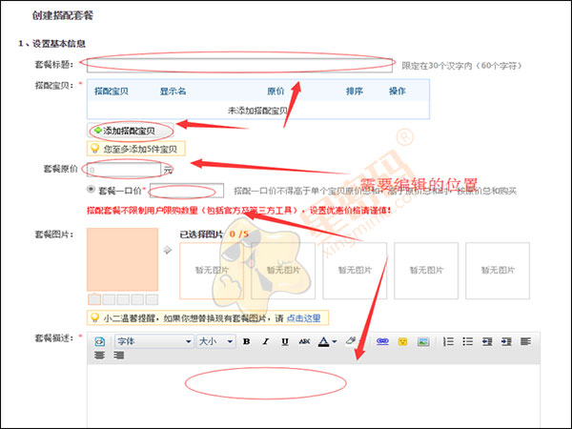572x429 pixels.
Task: Align text left in editor
Action: click(525, 341)
